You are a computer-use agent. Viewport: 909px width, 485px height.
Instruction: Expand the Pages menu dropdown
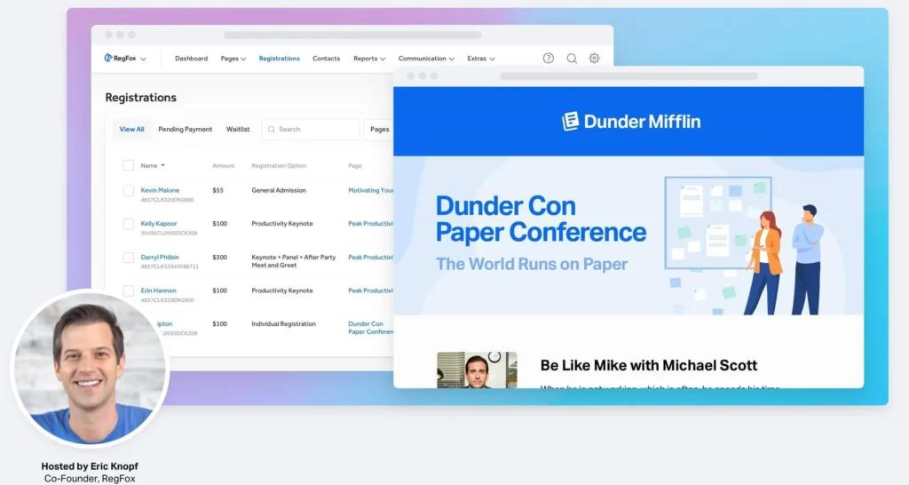(x=243, y=60)
